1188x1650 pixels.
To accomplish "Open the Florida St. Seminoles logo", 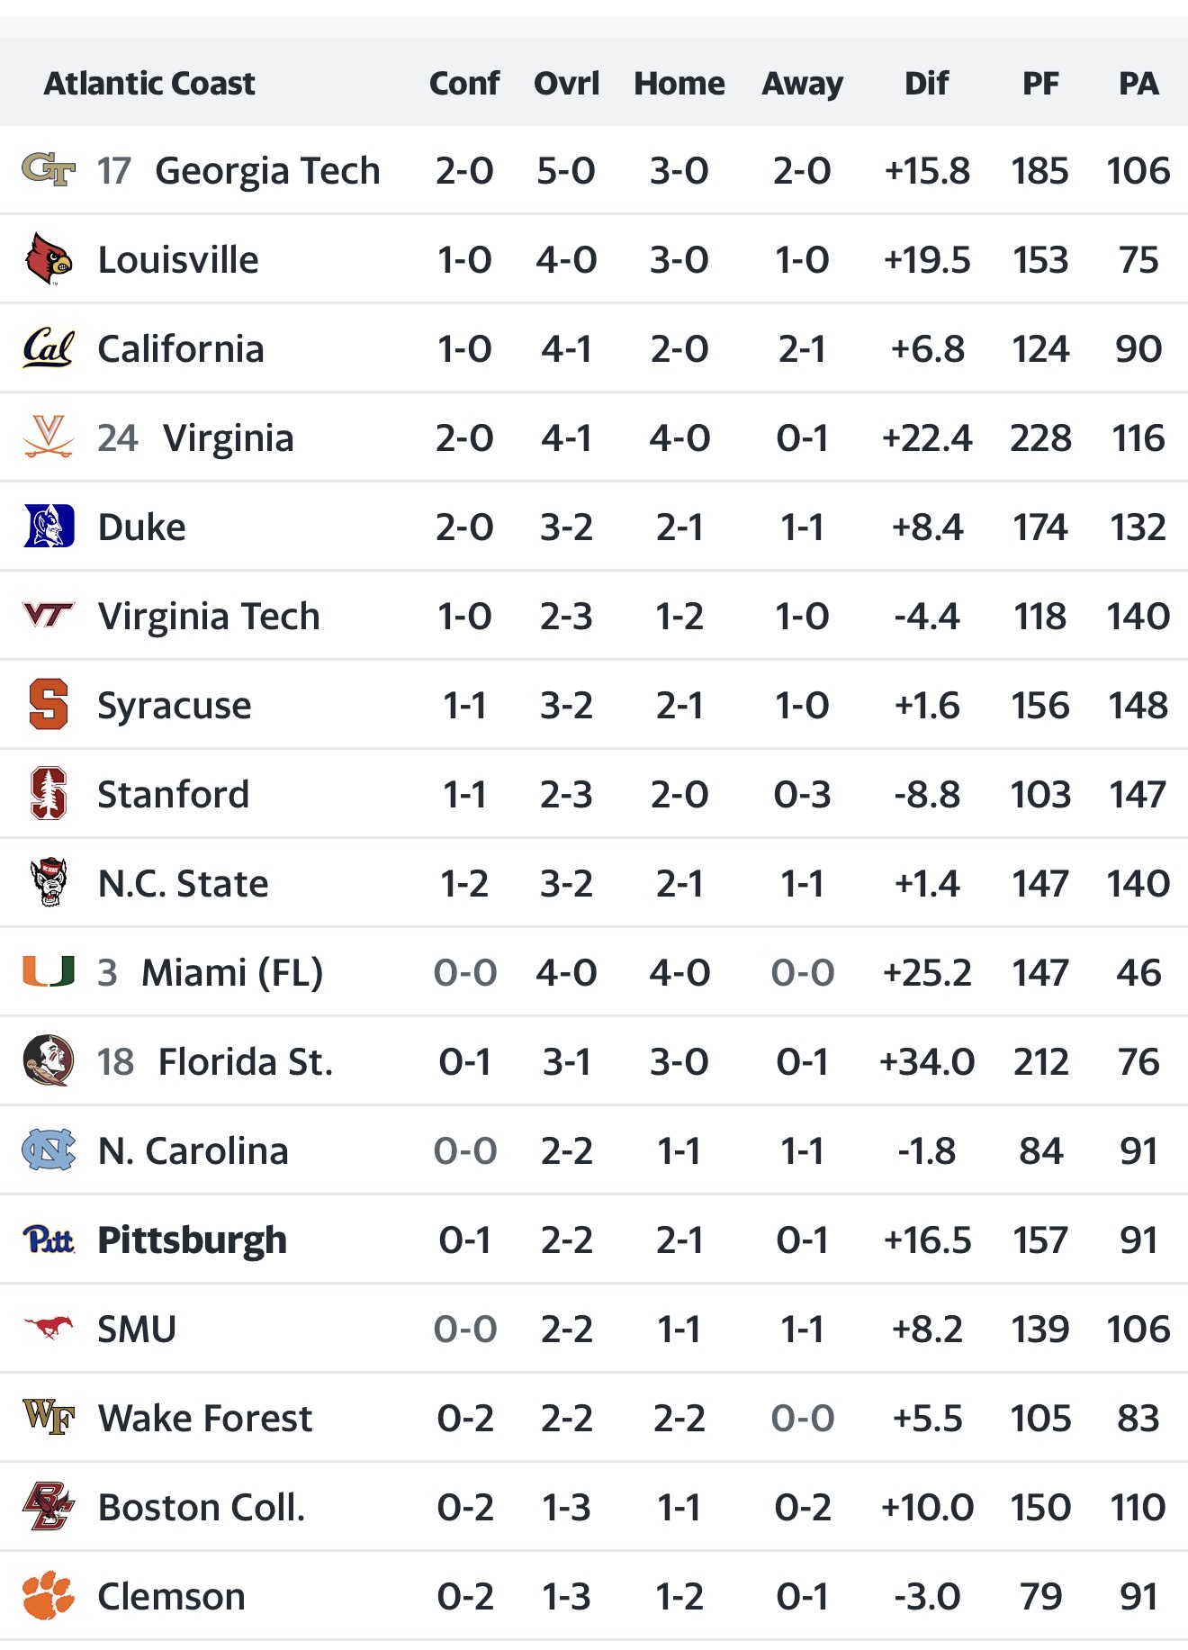I will [x=49, y=1061].
